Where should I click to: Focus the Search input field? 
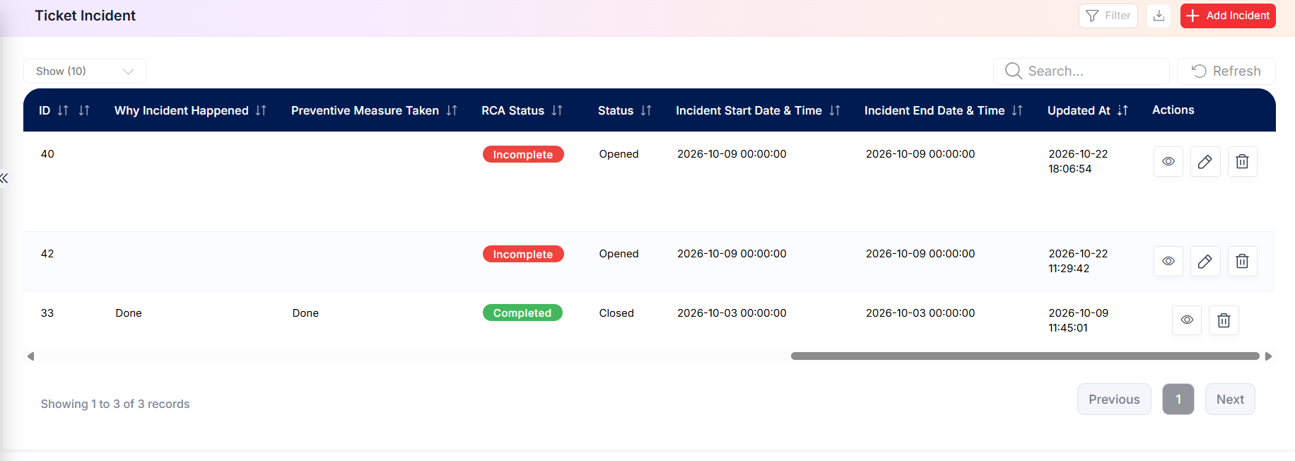click(1082, 71)
